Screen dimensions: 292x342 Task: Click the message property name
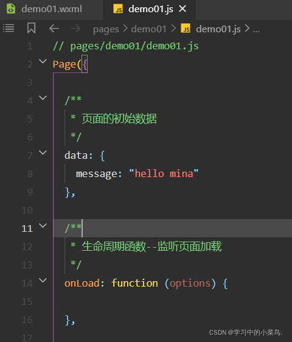pyautogui.click(x=96, y=174)
